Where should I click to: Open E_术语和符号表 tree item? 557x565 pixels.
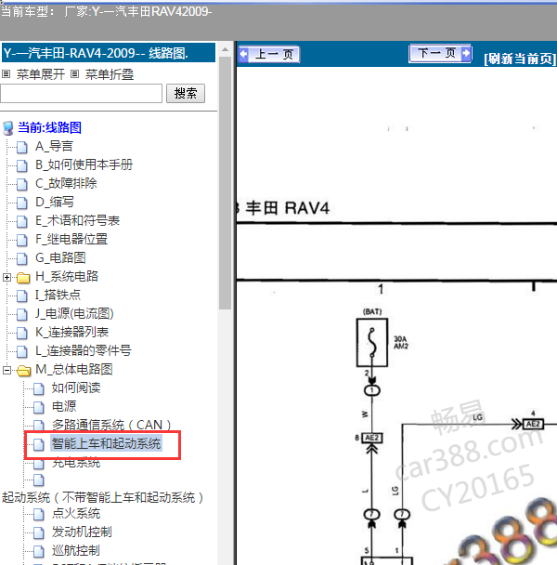point(77,220)
